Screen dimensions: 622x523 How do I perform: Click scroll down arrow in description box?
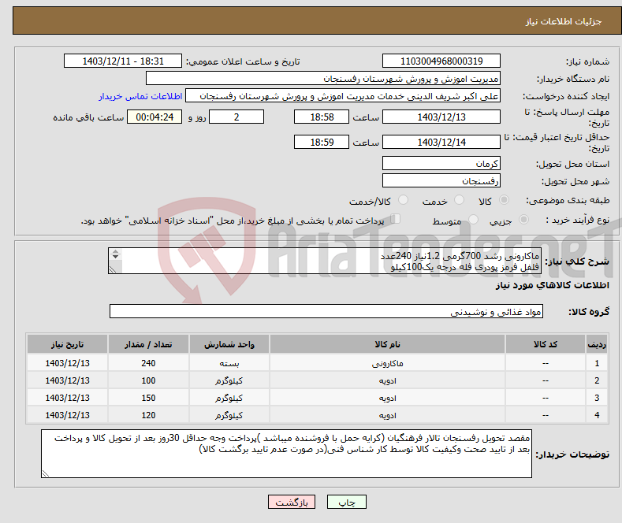click(115, 257)
